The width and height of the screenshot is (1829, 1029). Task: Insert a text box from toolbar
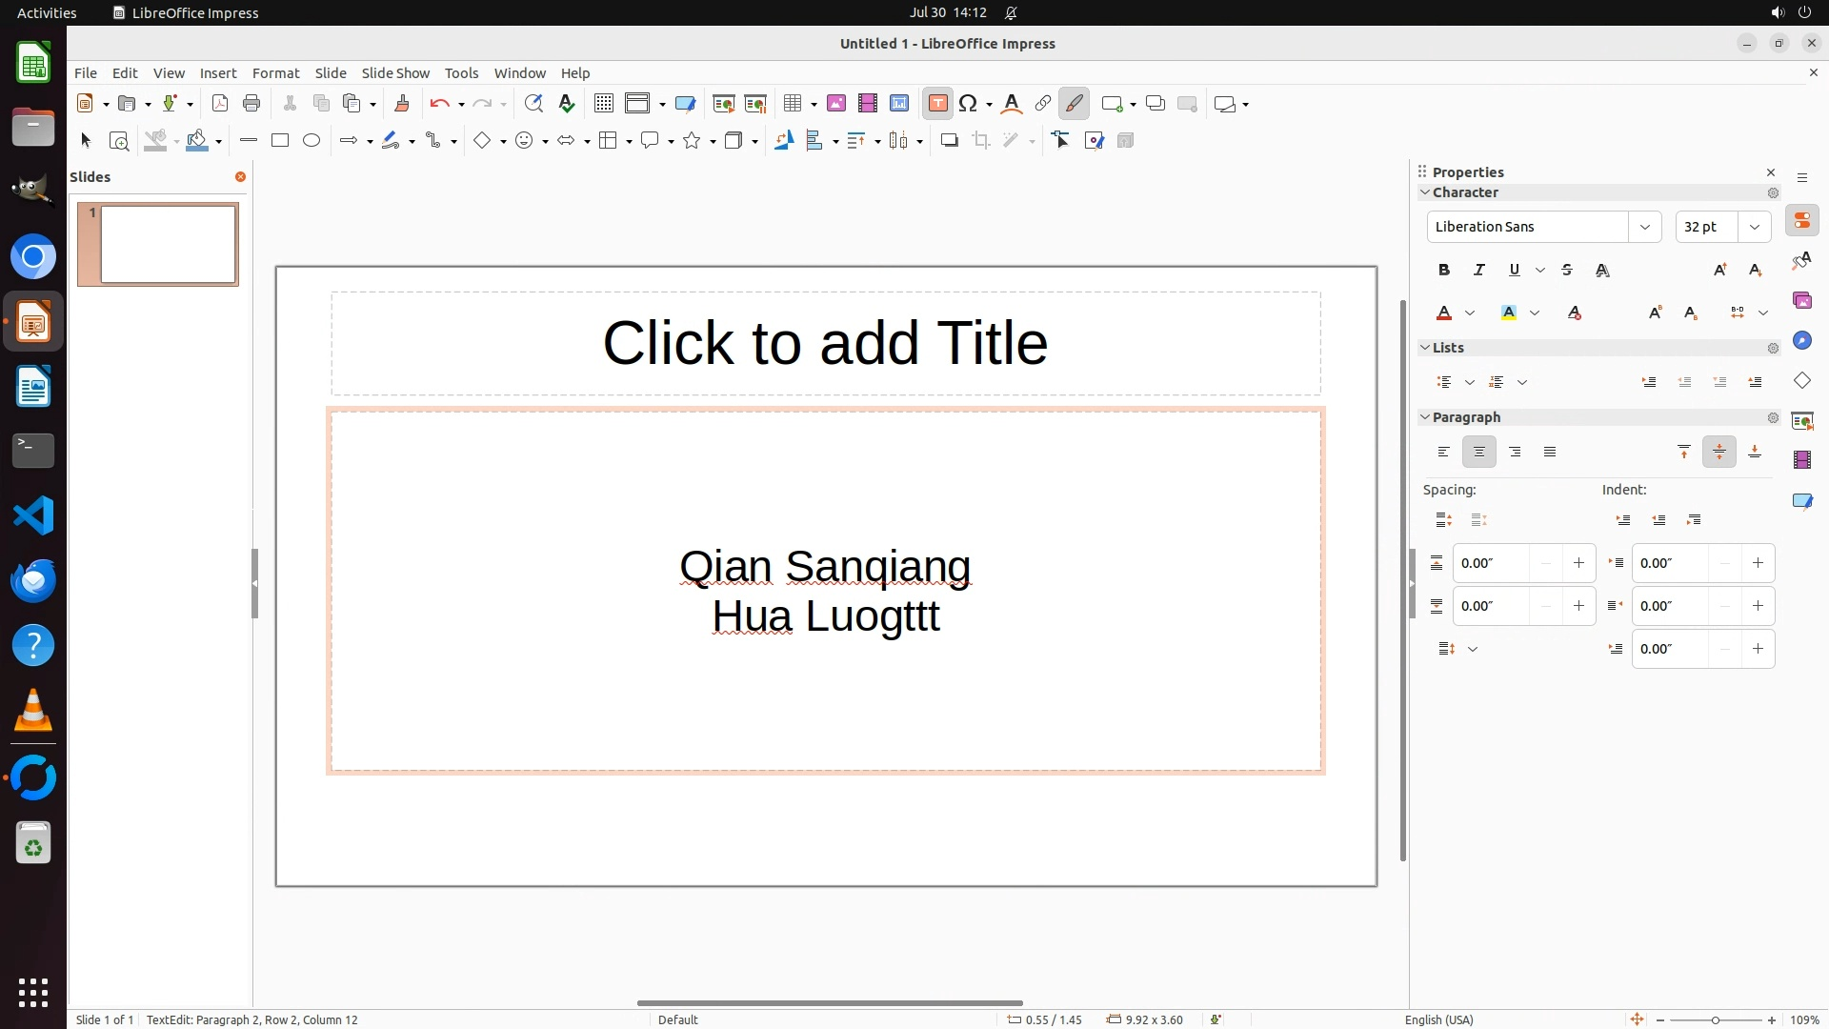point(937,104)
